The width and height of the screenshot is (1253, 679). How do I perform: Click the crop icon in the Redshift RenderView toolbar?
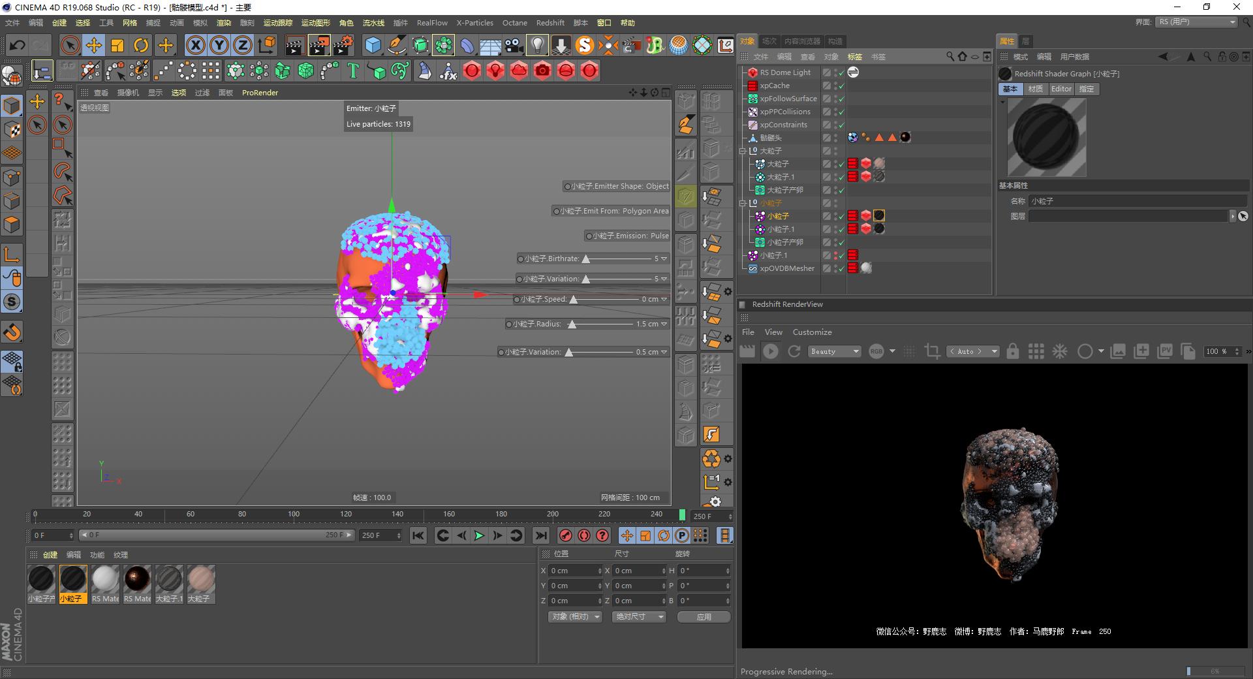932,351
